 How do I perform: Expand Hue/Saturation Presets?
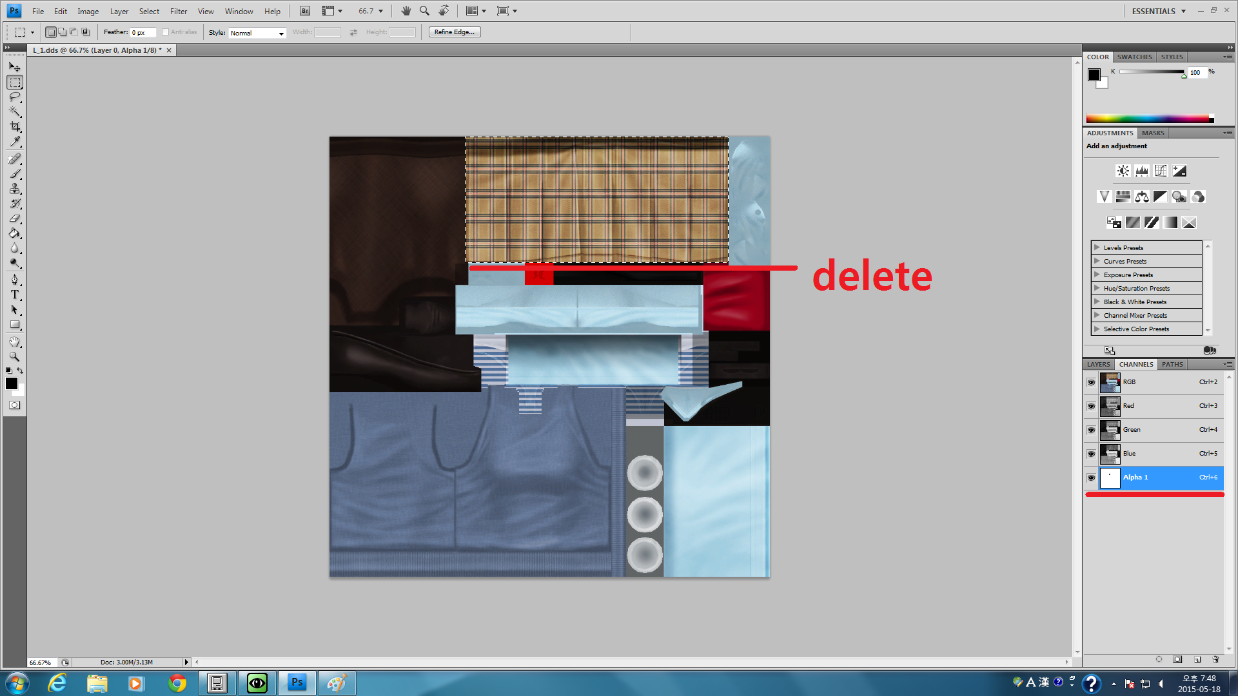[1097, 288]
